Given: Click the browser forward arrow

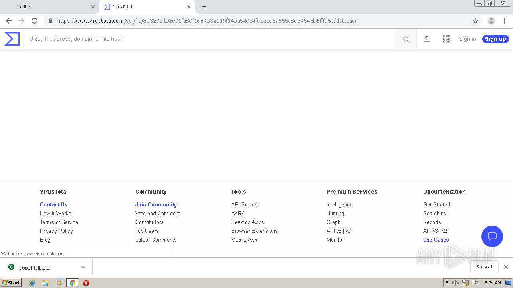Looking at the screenshot, I should [22, 21].
